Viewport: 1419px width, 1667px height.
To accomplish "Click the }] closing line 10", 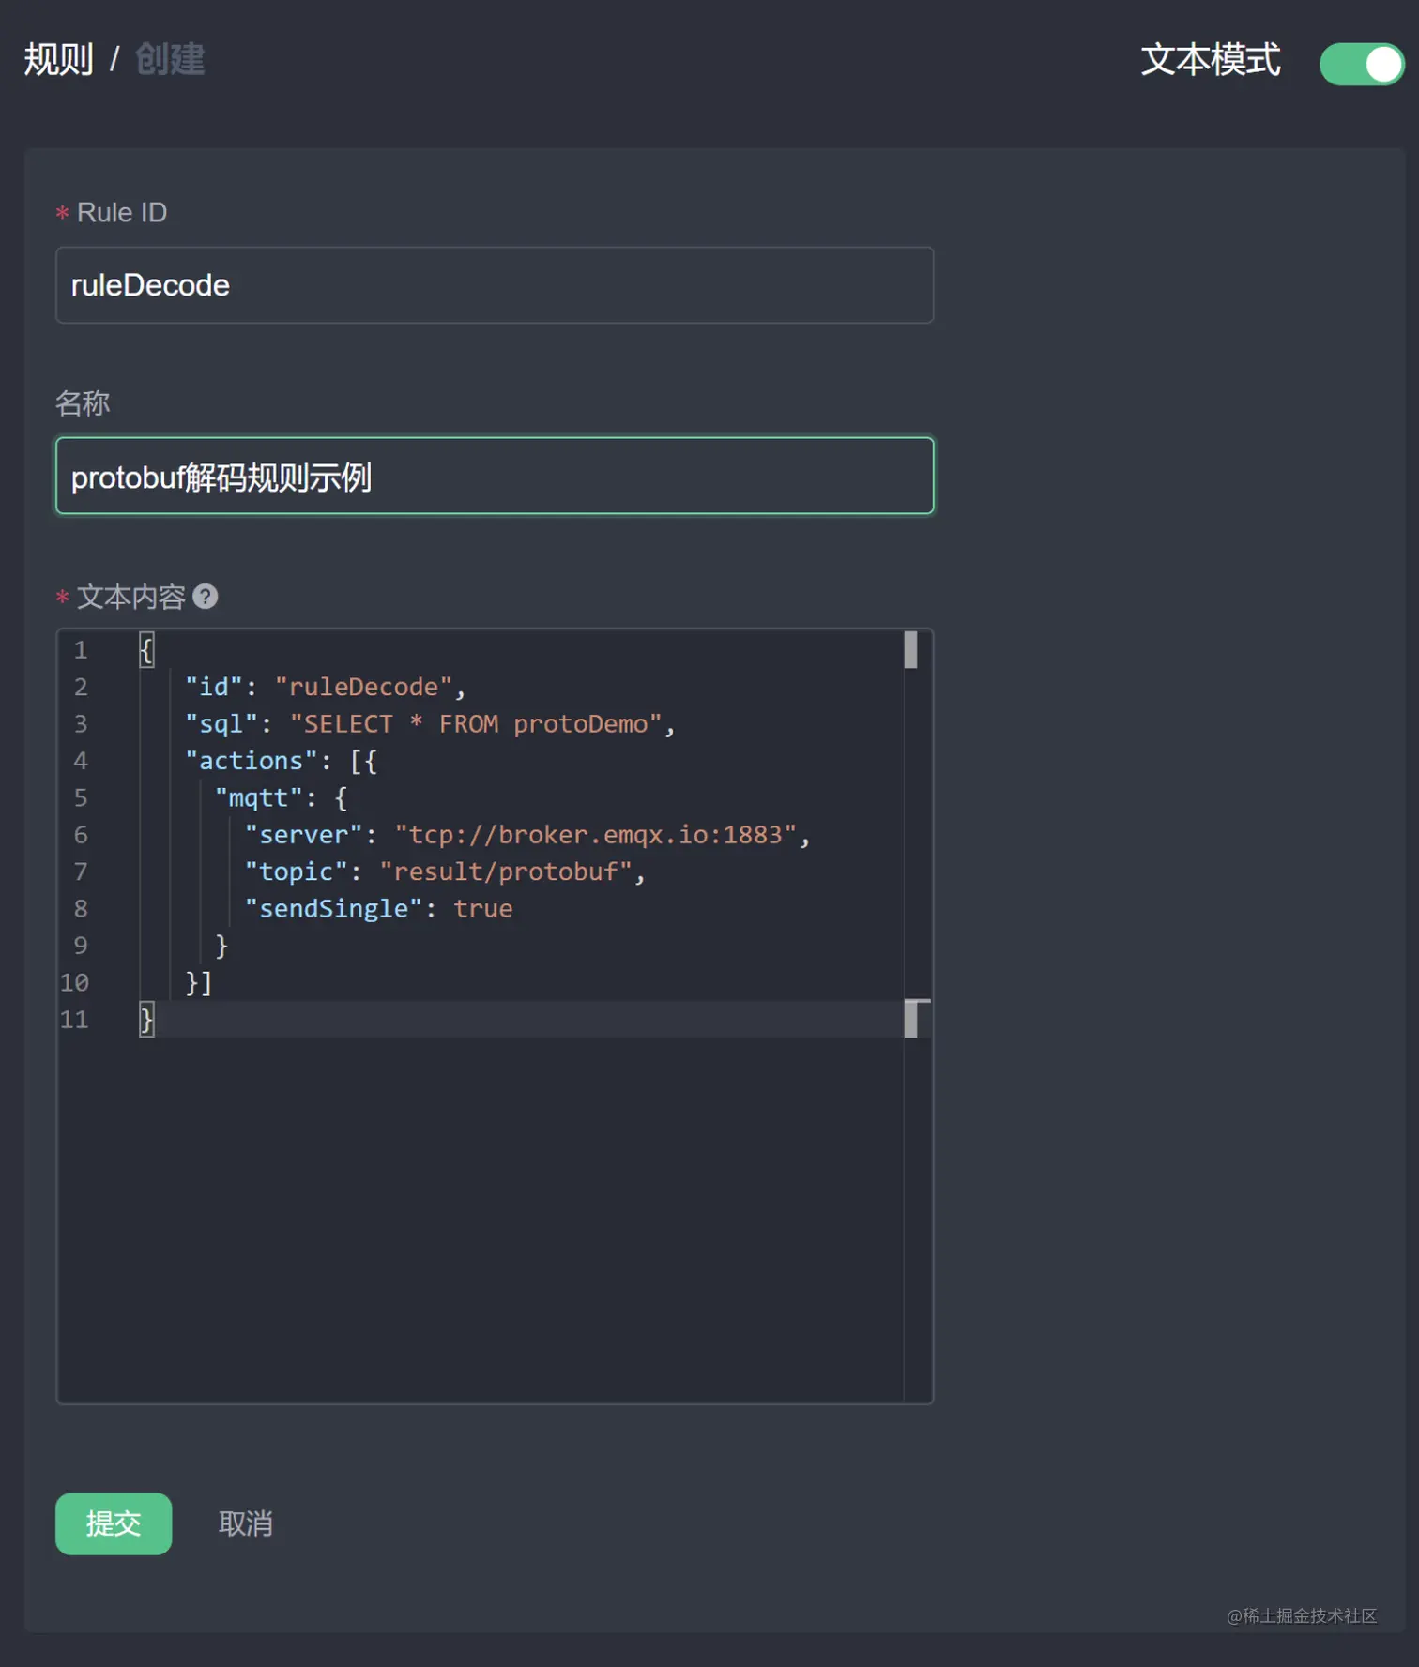I will point(199,983).
